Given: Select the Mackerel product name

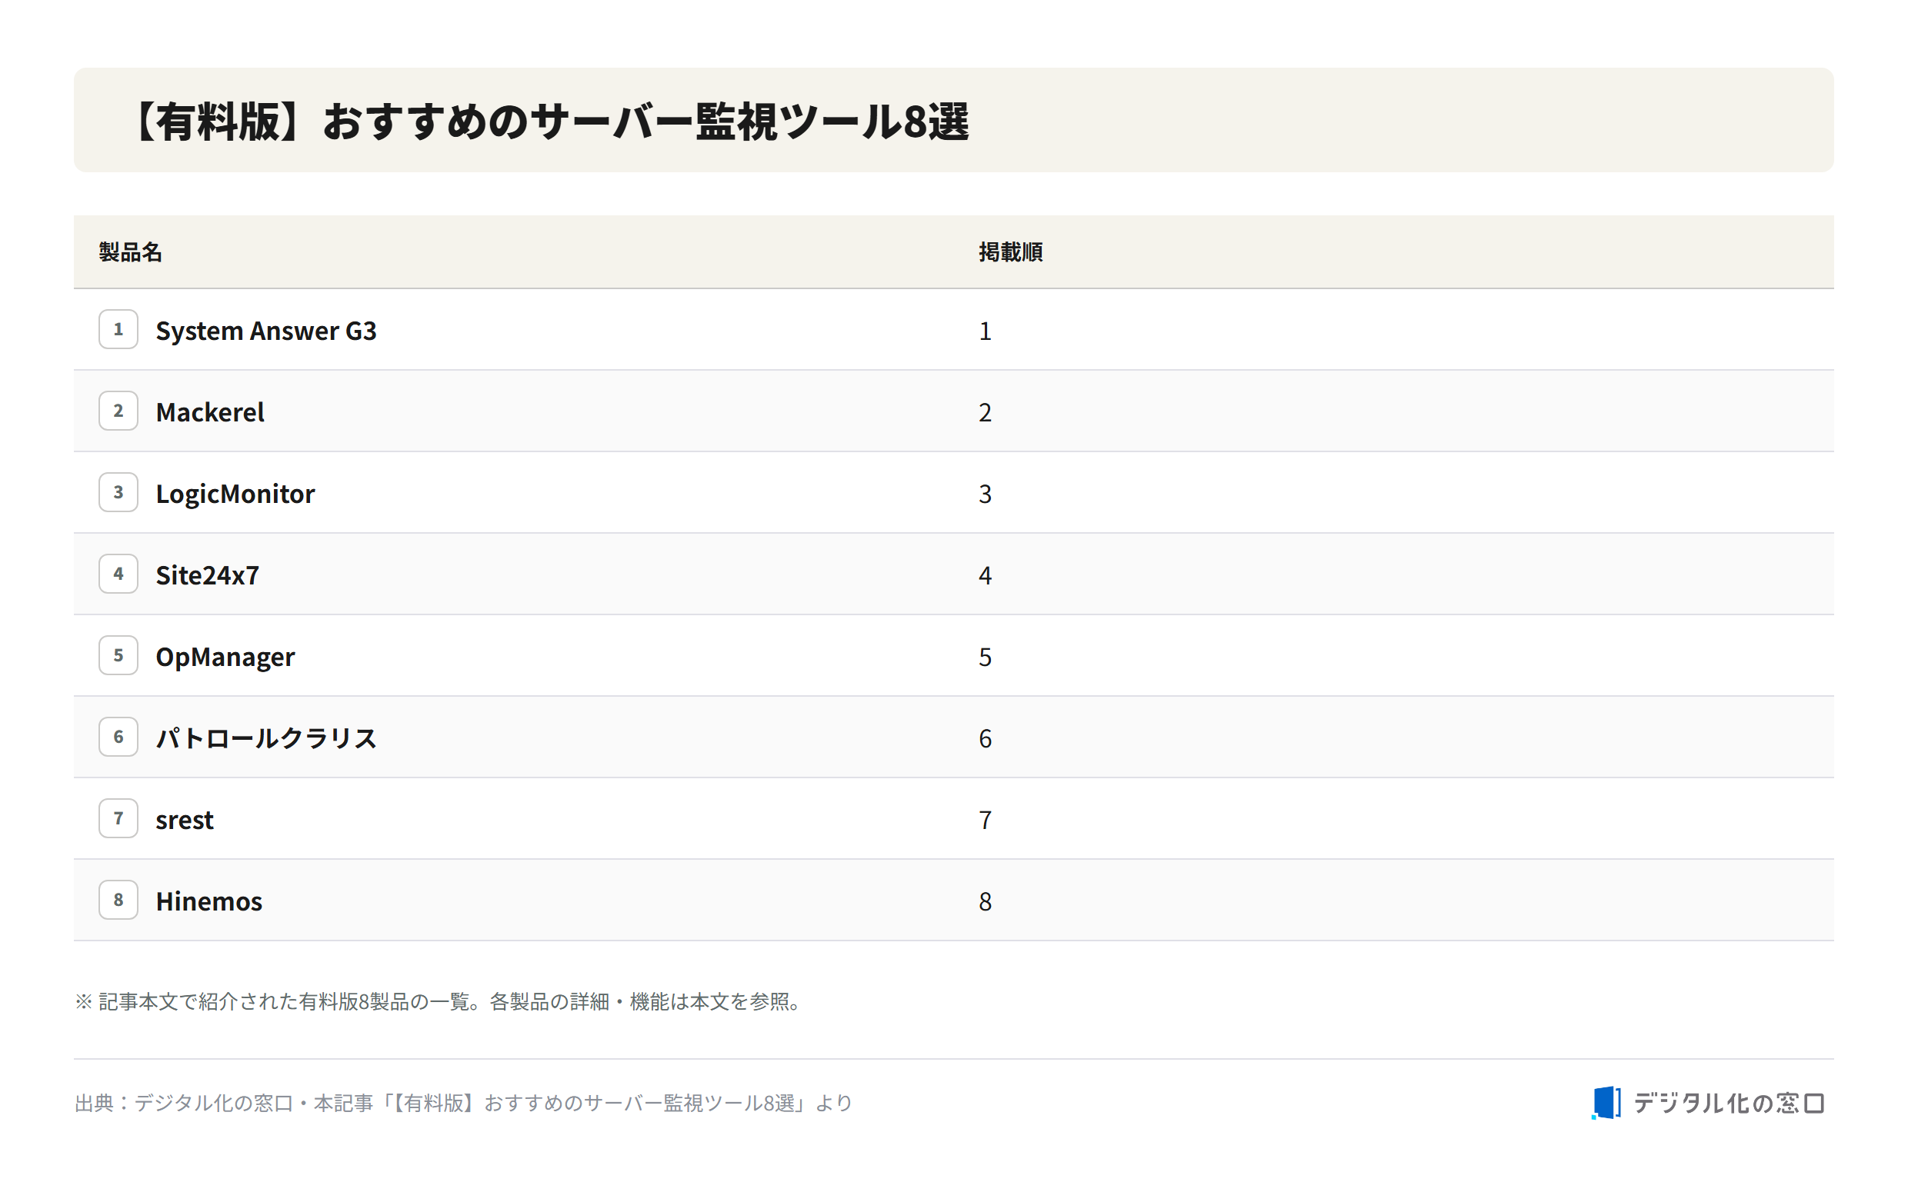Looking at the screenshot, I should point(210,411).
